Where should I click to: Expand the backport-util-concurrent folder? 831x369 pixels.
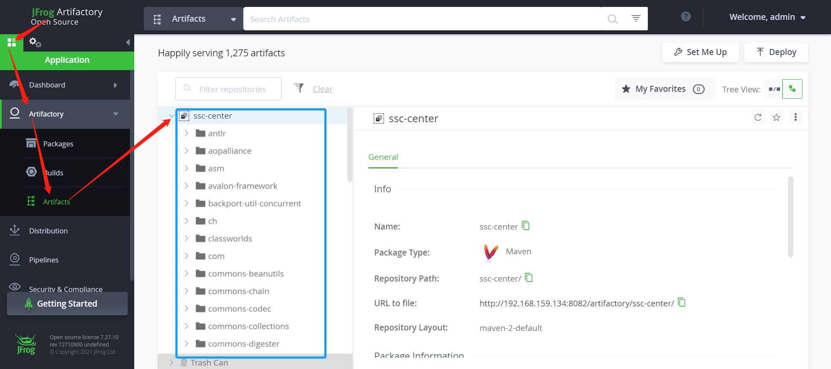pos(186,203)
